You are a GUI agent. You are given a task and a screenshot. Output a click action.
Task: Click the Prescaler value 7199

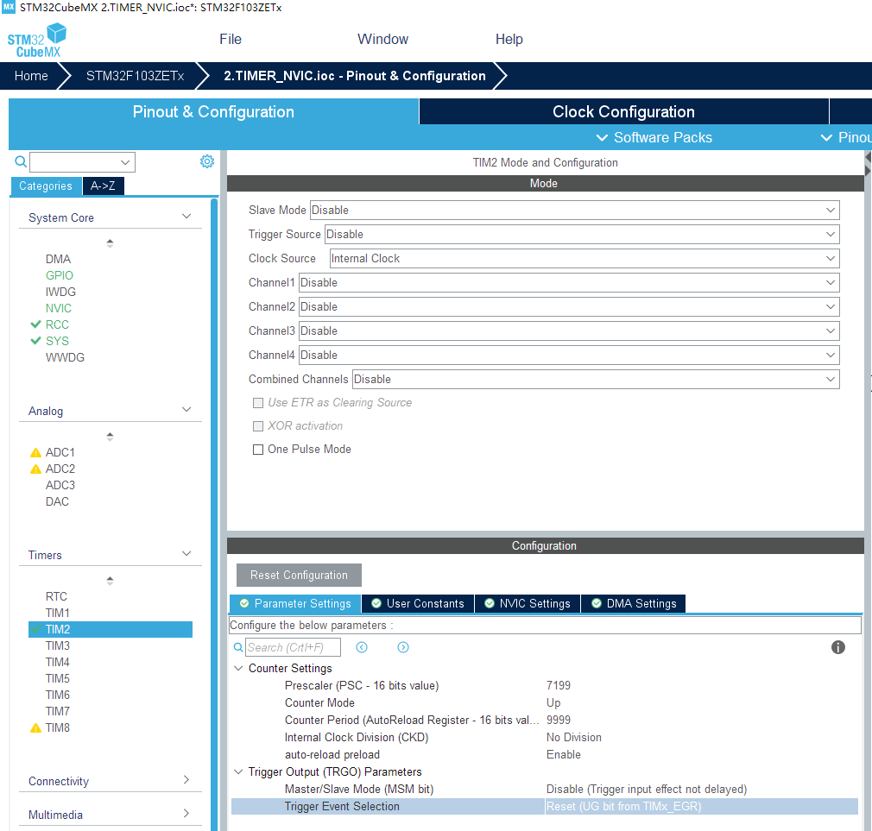559,685
